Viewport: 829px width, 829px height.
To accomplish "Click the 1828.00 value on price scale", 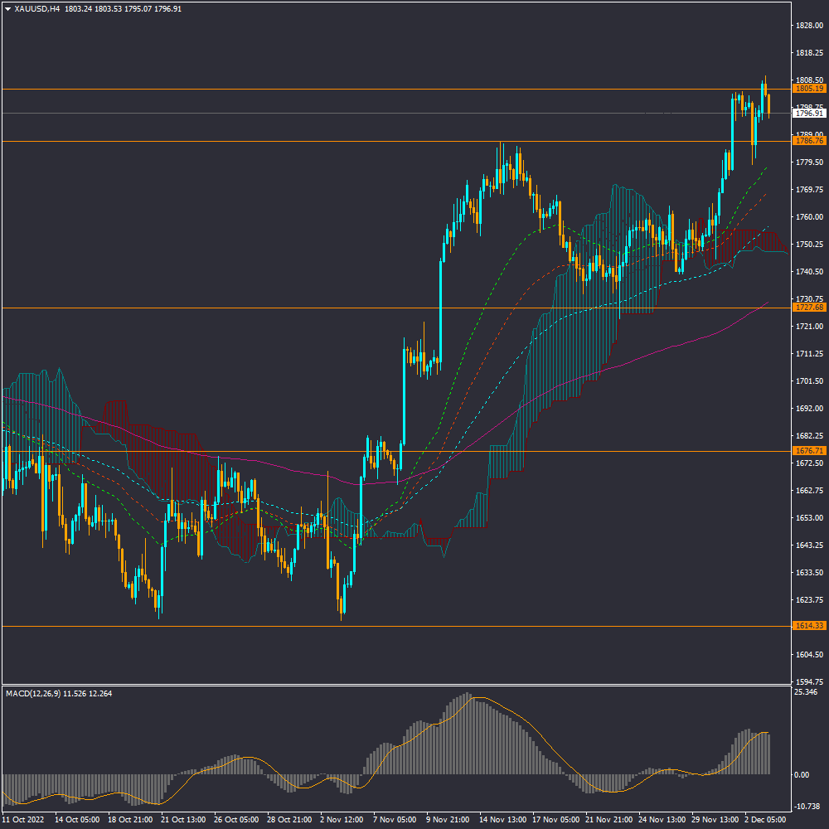I will pyautogui.click(x=807, y=26).
